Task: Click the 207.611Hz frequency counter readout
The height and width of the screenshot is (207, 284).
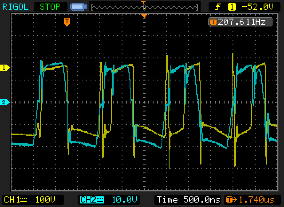Action: tap(241, 22)
